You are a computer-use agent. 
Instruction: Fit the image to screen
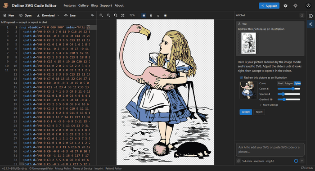click(x=123, y=15)
